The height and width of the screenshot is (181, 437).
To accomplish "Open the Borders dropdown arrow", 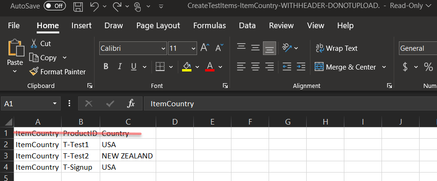I will 171,67.
